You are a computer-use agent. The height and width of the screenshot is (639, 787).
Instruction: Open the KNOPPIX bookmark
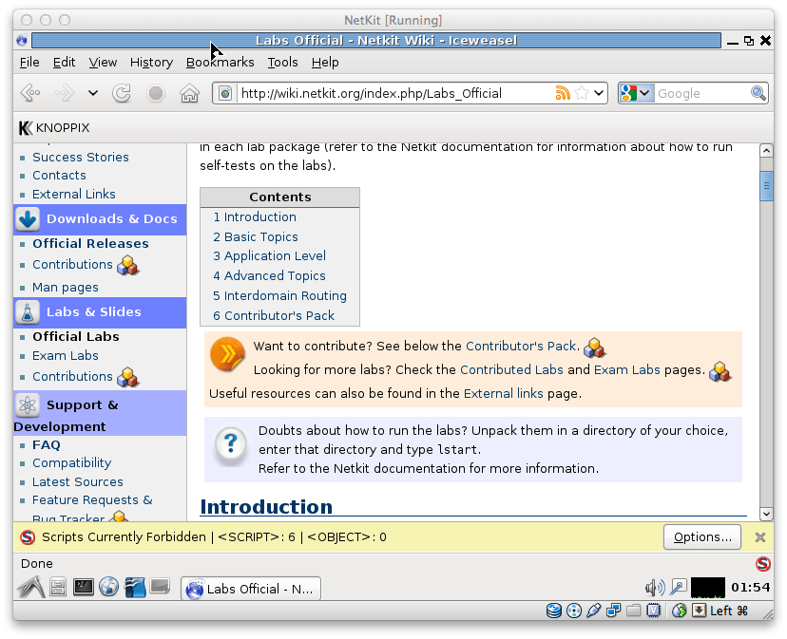pos(54,128)
